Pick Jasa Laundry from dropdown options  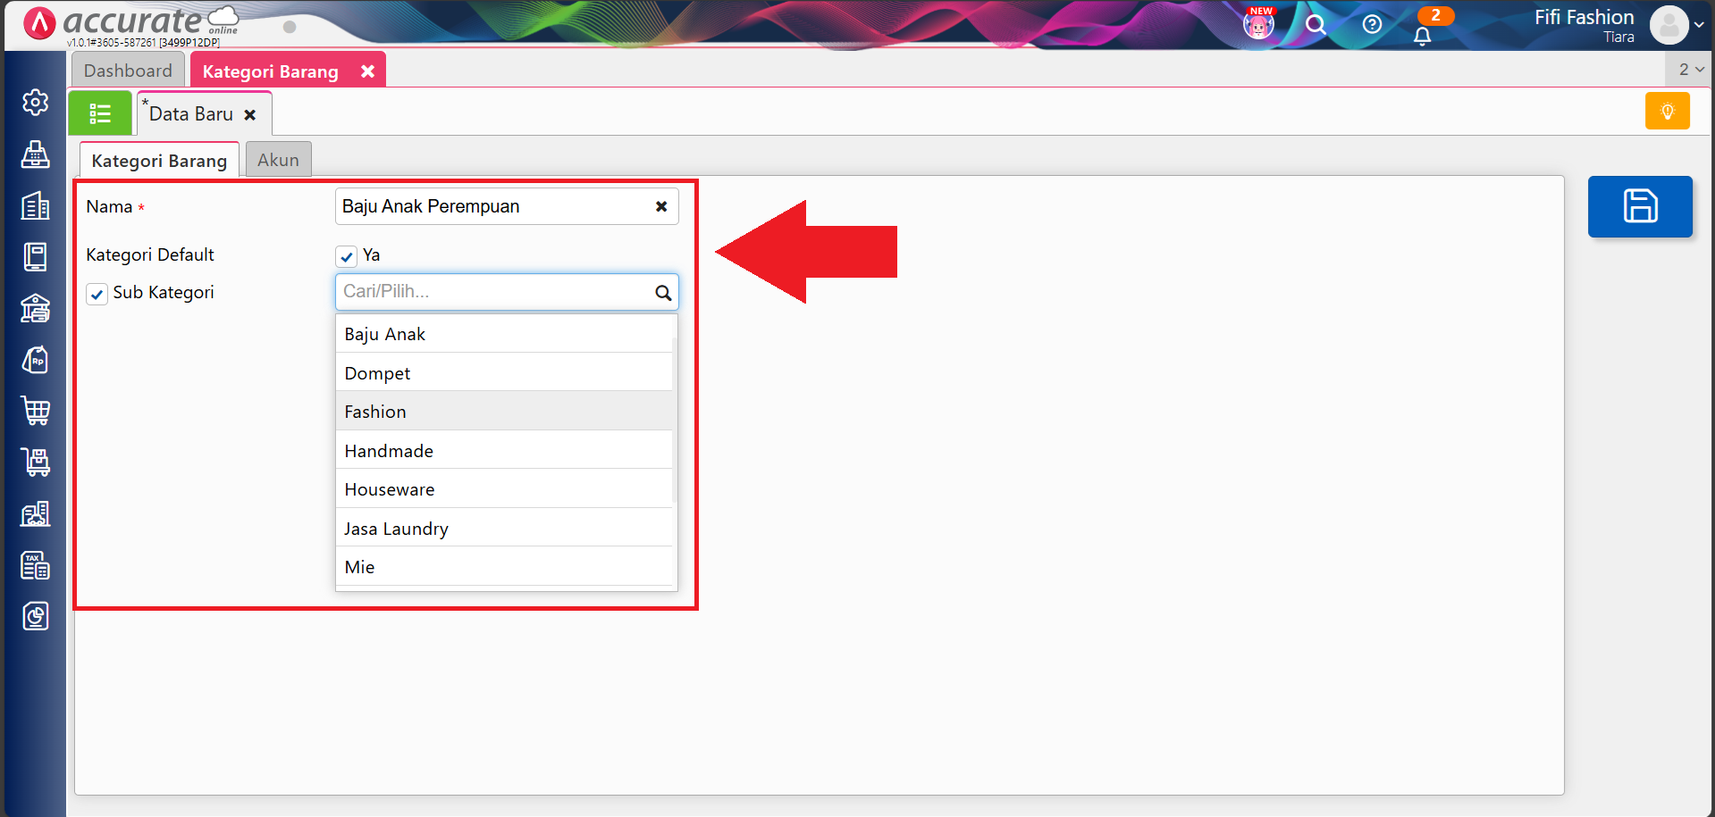coord(396,529)
